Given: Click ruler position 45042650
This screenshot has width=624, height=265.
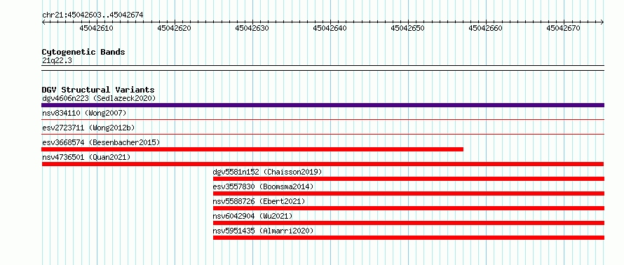Looking at the screenshot, I should click(x=407, y=28).
